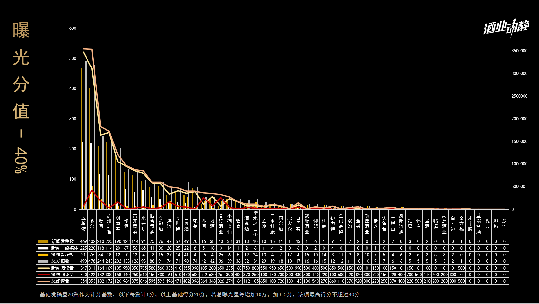Select the 泸州老窖 category label
The height and width of the screenshot is (304, 539).
coord(109,223)
